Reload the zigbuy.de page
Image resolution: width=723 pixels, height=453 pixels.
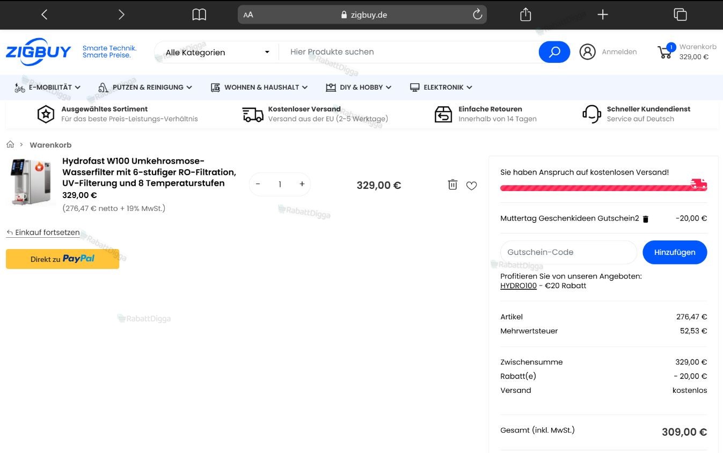click(477, 14)
